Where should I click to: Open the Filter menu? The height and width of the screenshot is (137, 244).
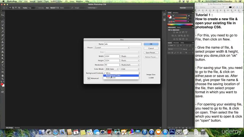point(60,1)
